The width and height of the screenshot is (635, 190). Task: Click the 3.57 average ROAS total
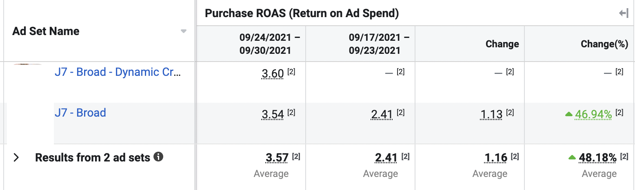point(277,157)
